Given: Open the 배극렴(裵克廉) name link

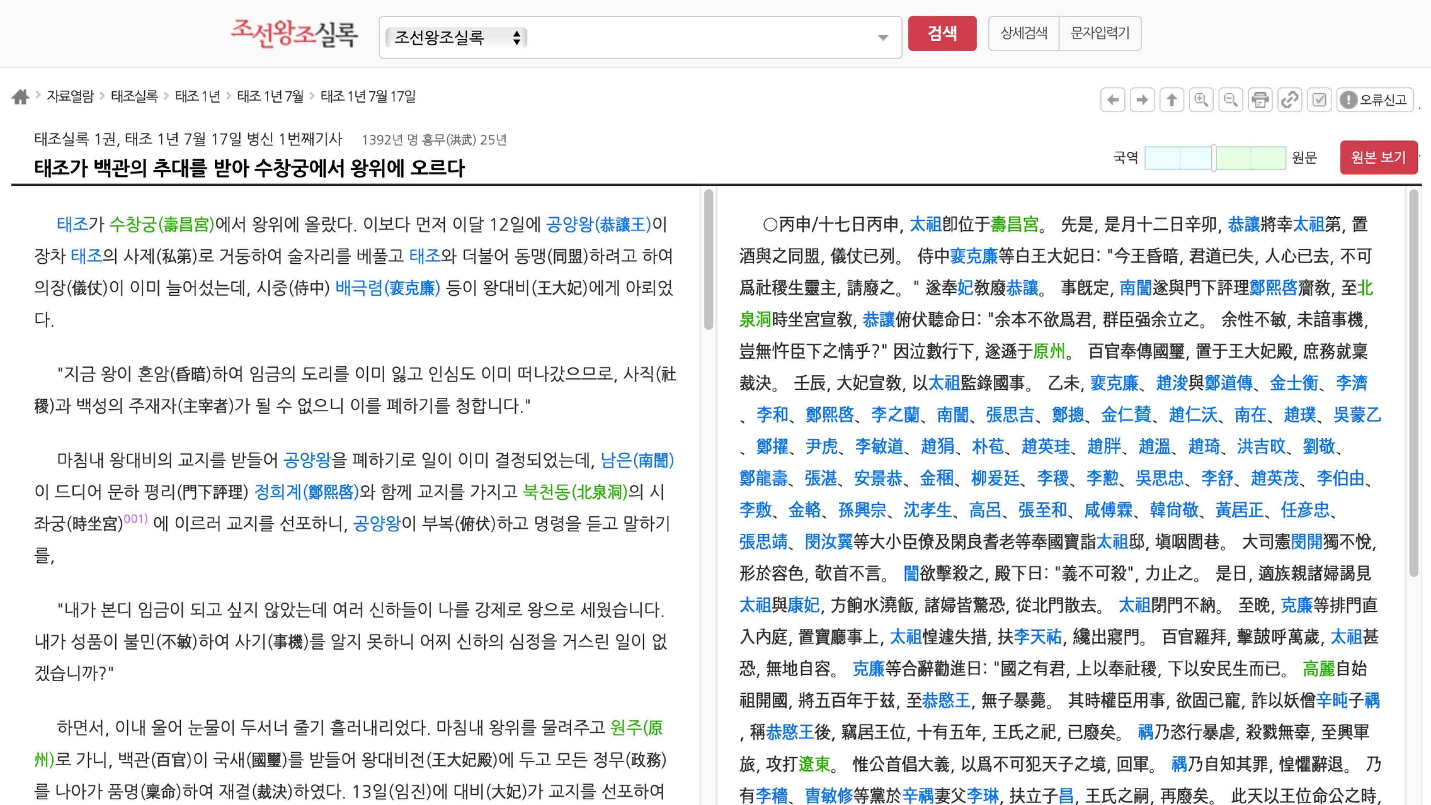Looking at the screenshot, I should 387,288.
